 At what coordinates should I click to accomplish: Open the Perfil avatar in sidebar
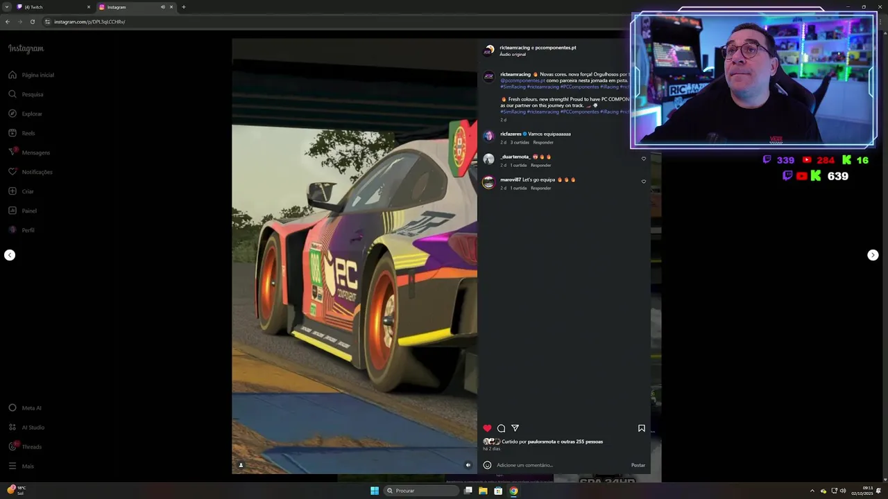click(x=12, y=230)
